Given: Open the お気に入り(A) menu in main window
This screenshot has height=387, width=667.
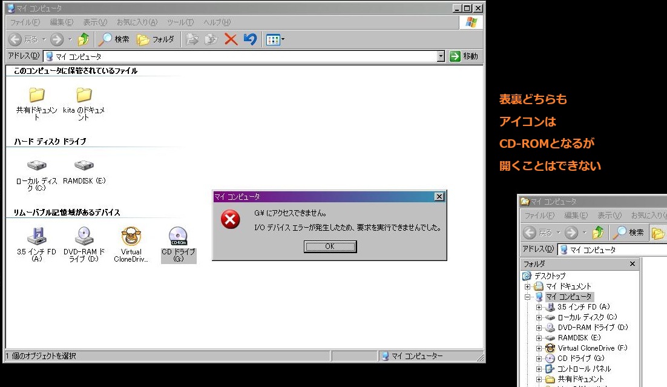Looking at the screenshot, I should tap(137, 22).
